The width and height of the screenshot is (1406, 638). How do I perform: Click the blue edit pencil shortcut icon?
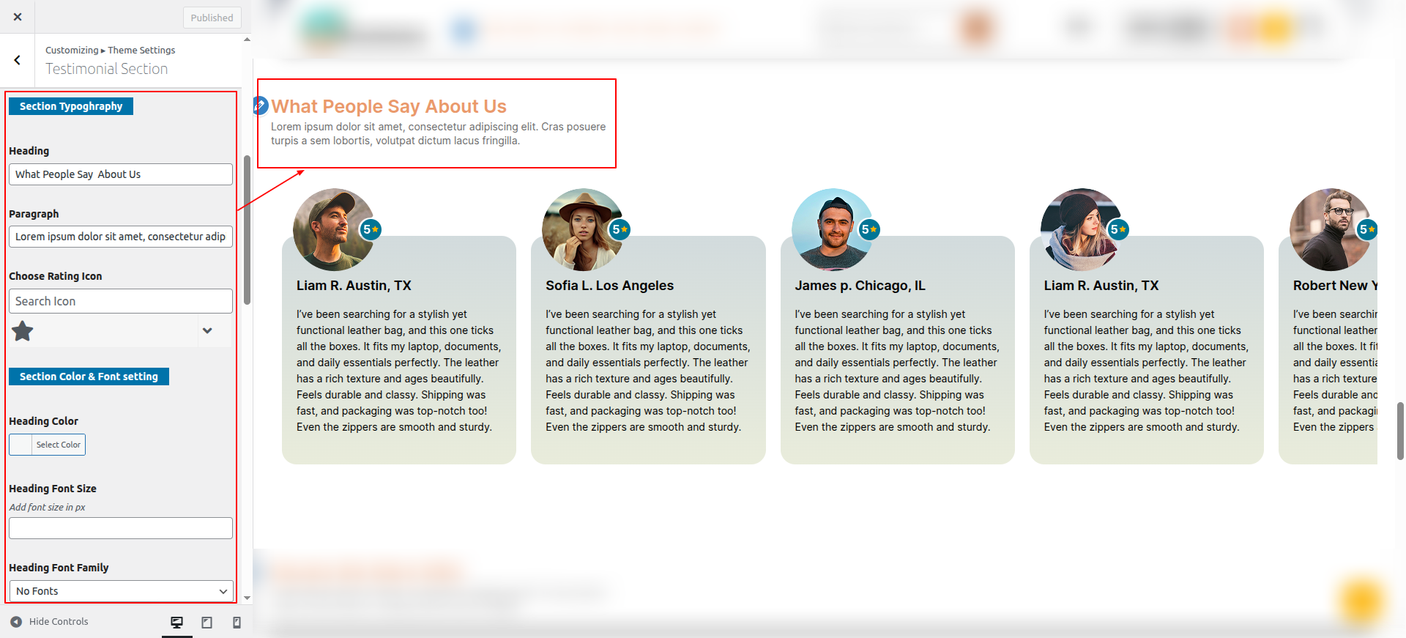[x=260, y=105]
